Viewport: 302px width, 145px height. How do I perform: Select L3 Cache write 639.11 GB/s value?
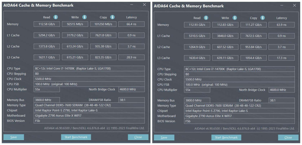tap(225, 58)
